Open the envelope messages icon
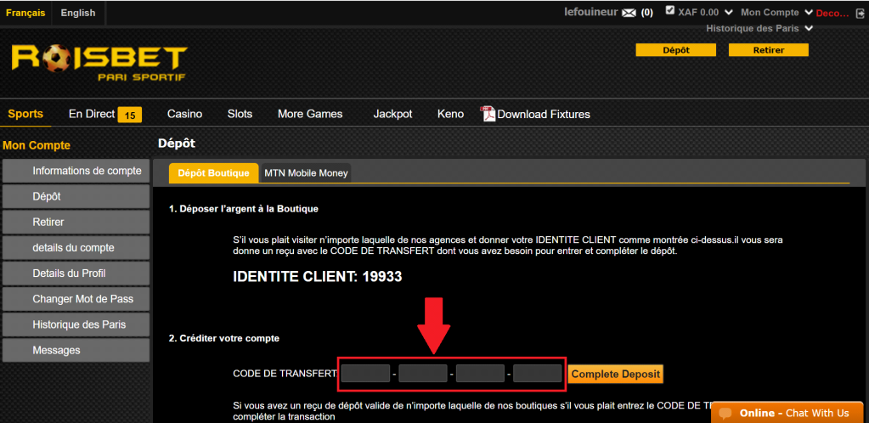 pyautogui.click(x=629, y=13)
